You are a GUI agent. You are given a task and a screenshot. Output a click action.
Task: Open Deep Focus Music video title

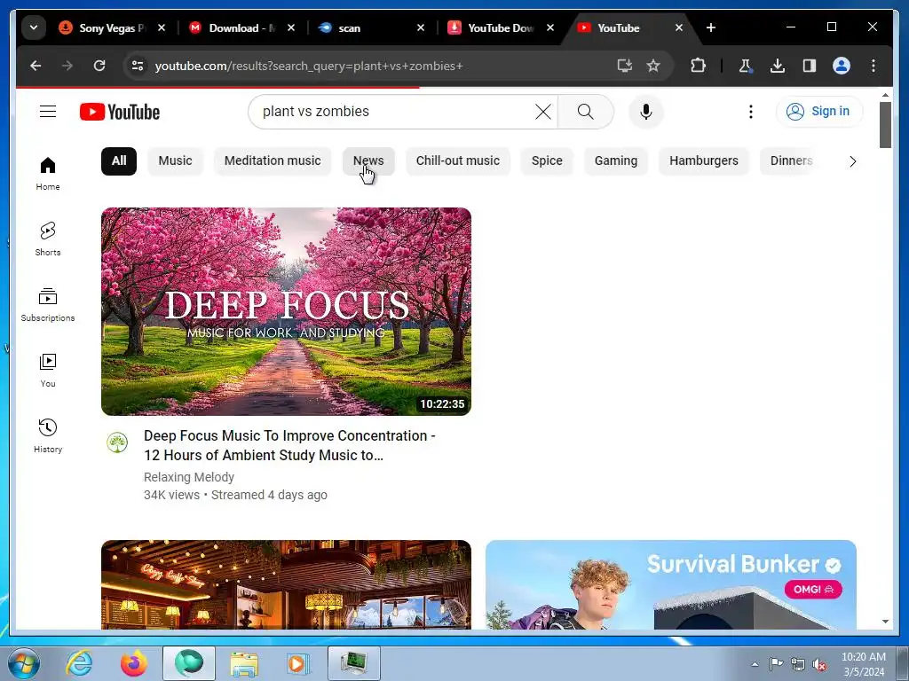click(289, 445)
